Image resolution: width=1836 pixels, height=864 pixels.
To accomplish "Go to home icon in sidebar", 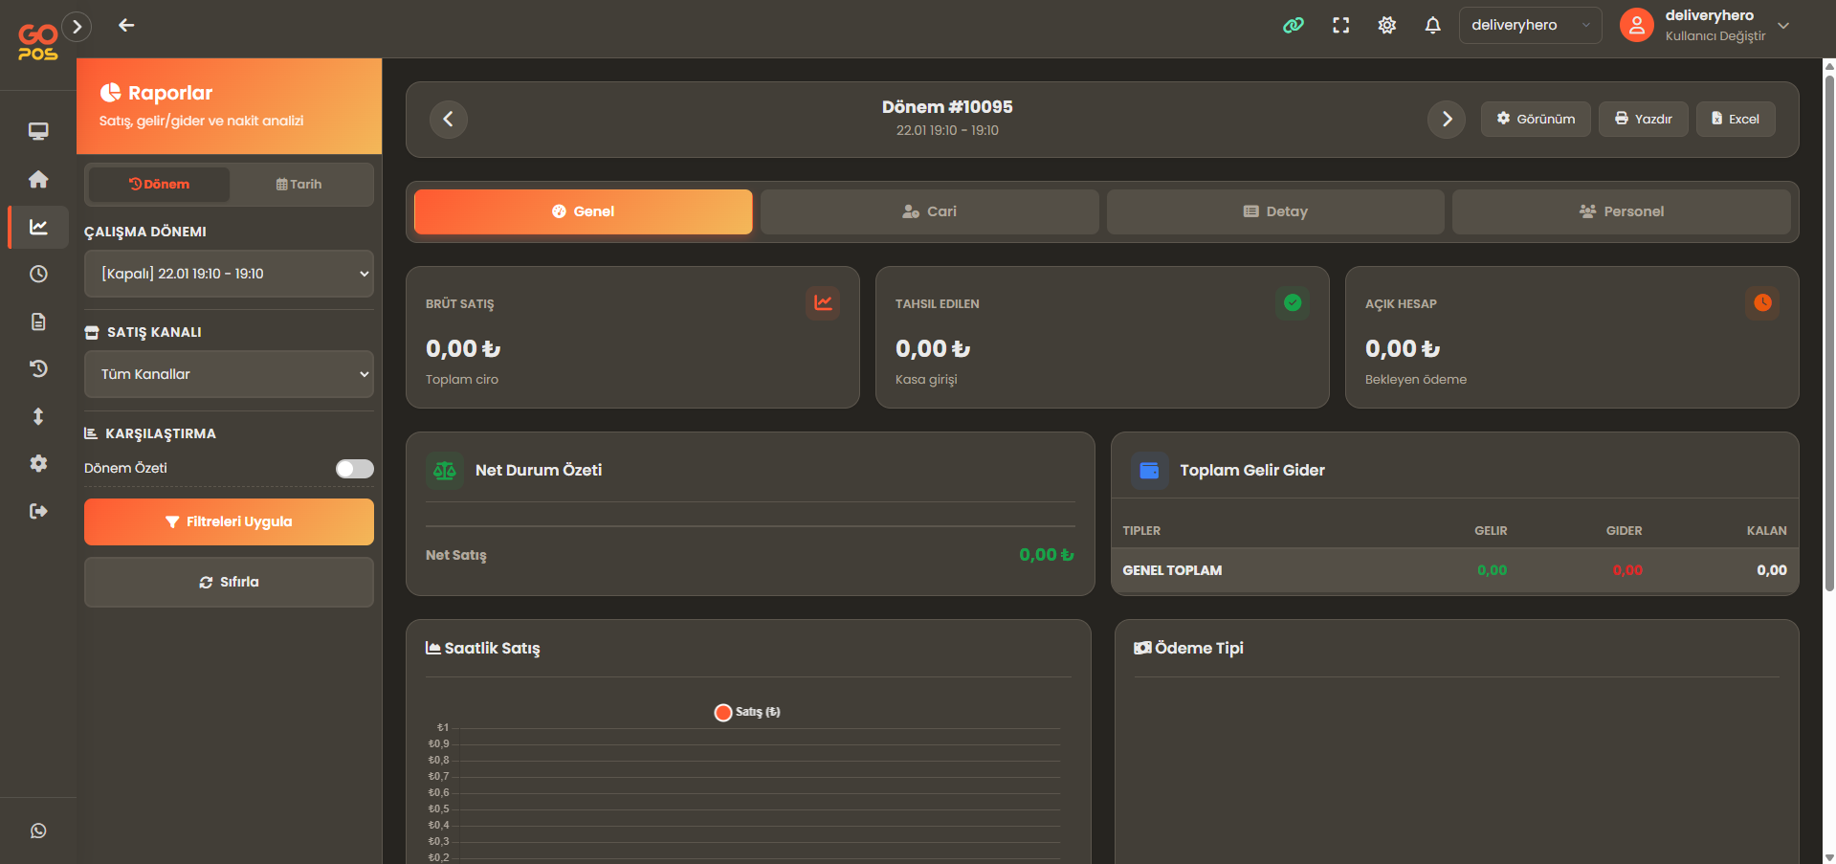I will [38, 179].
